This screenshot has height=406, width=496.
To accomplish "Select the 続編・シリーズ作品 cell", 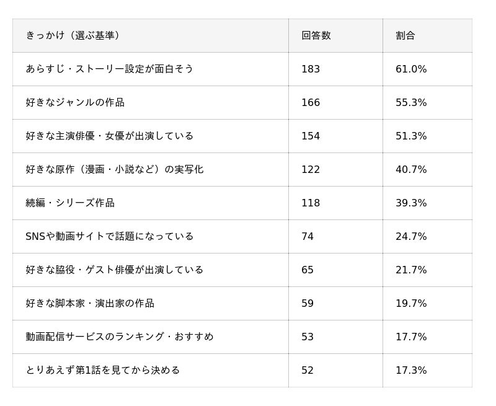I will click(70, 203).
